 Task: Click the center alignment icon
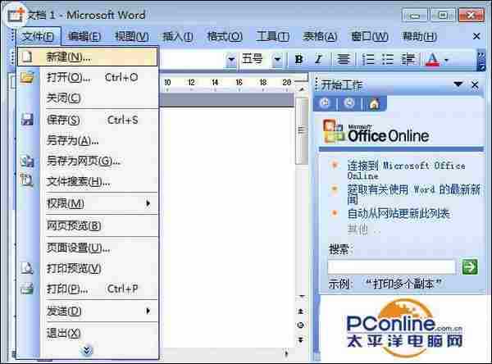(x=344, y=60)
